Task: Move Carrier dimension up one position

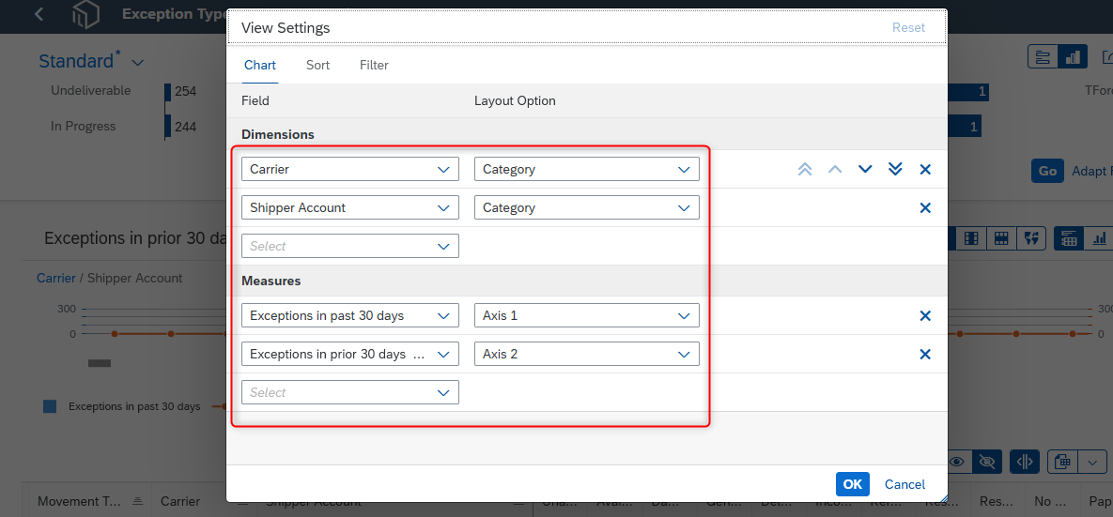Action: click(835, 170)
